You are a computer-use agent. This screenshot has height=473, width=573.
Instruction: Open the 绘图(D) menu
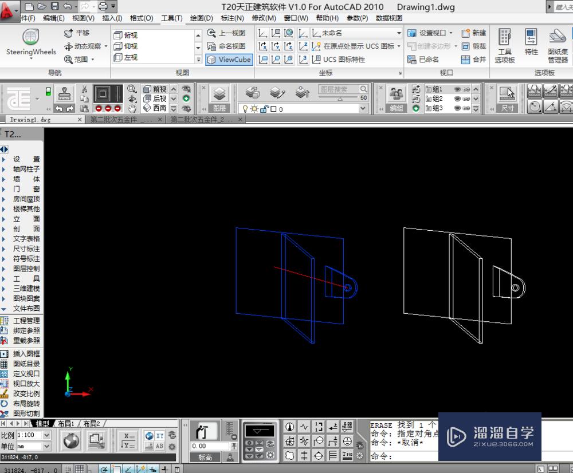(201, 18)
